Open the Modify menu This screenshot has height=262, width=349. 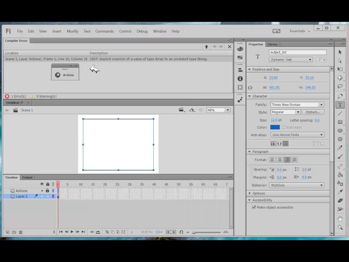point(73,31)
